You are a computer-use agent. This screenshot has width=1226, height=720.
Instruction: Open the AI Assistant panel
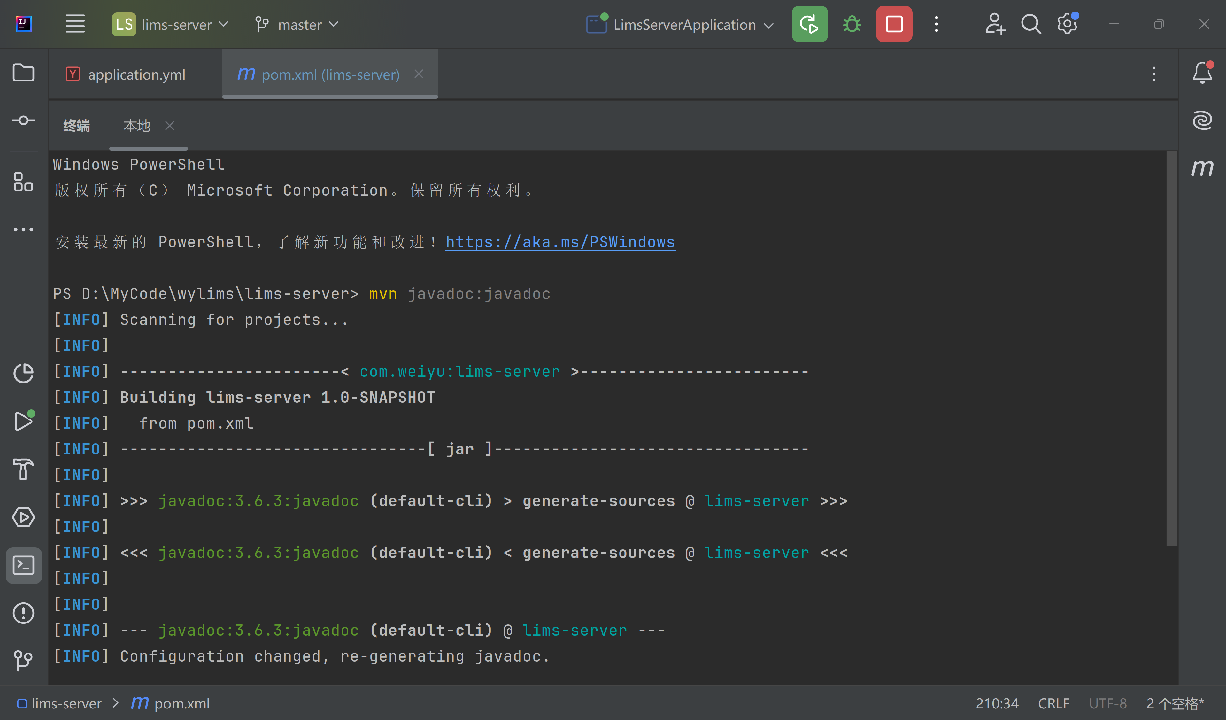pos(1203,120)
